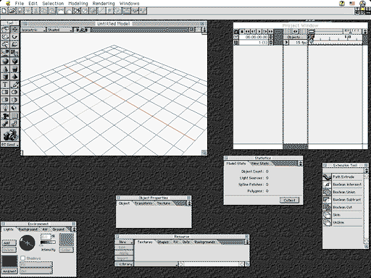Open the FX dropdown in Environment palette
Screen dimensions: 371x278
point(36,265)
